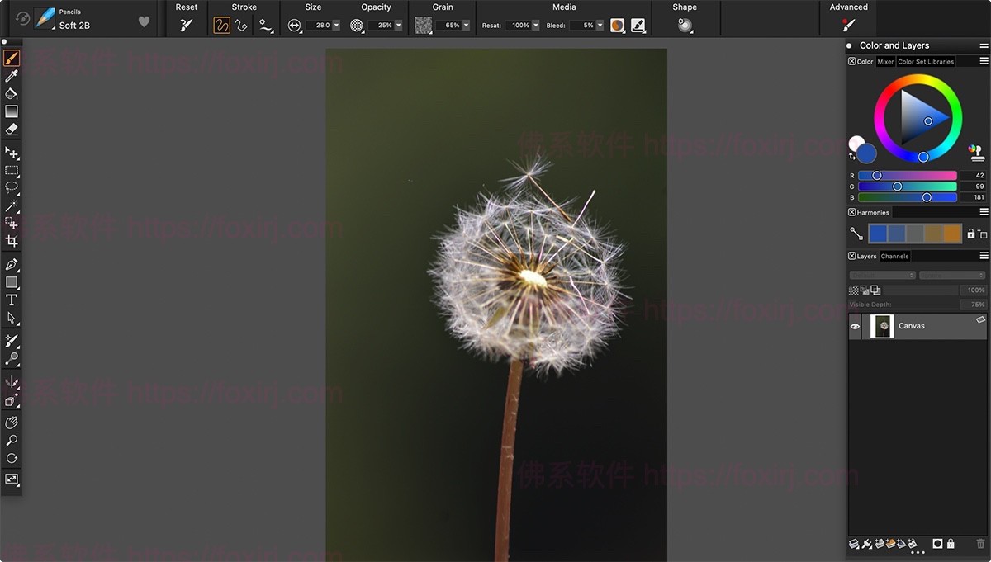Select the Dropper tool
991x562 pixels.
tap(12, 75)
